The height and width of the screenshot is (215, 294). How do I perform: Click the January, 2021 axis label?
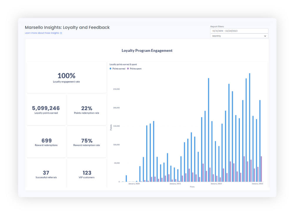click(x=175, y=184)
